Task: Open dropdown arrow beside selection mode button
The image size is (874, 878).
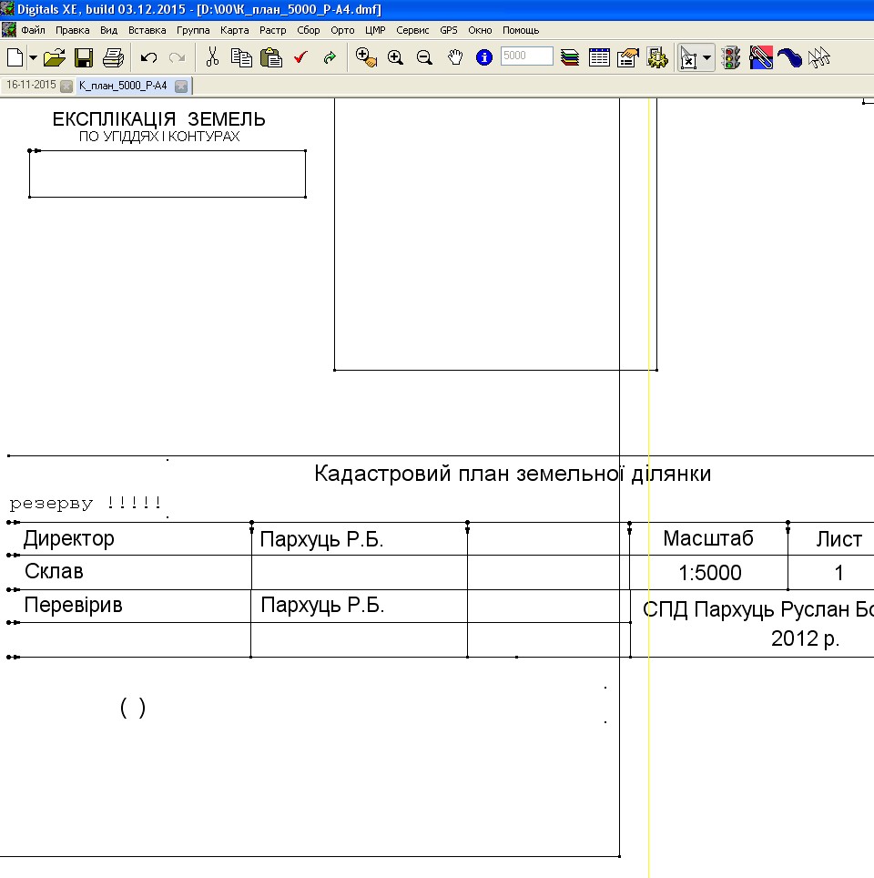Action: pyautogui.click(x=706, y=58)
